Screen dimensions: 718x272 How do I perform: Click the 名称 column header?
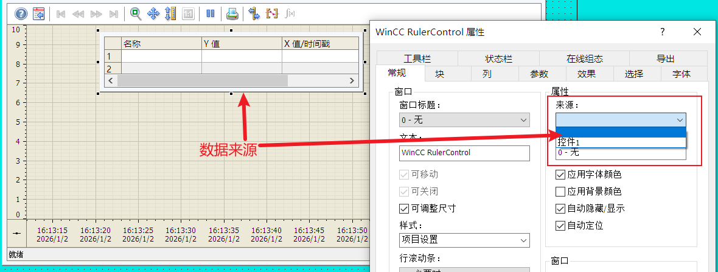161,43
